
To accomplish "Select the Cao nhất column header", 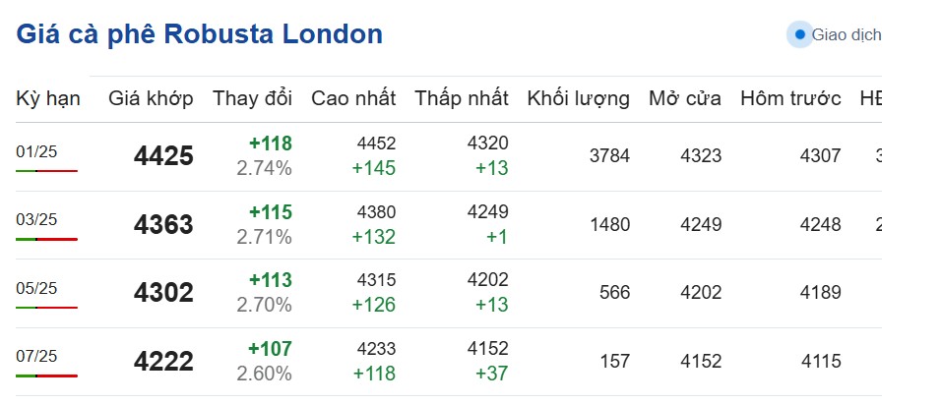I will (x=353, y=98).
